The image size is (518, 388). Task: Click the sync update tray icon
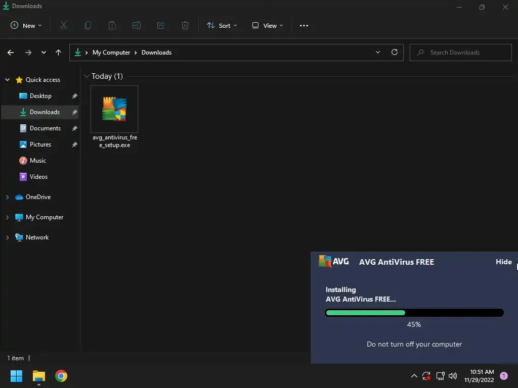pyautogui.click(x=426, y=376)
